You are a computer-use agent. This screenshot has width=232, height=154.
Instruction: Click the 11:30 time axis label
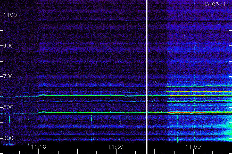(x=116, y=147)
